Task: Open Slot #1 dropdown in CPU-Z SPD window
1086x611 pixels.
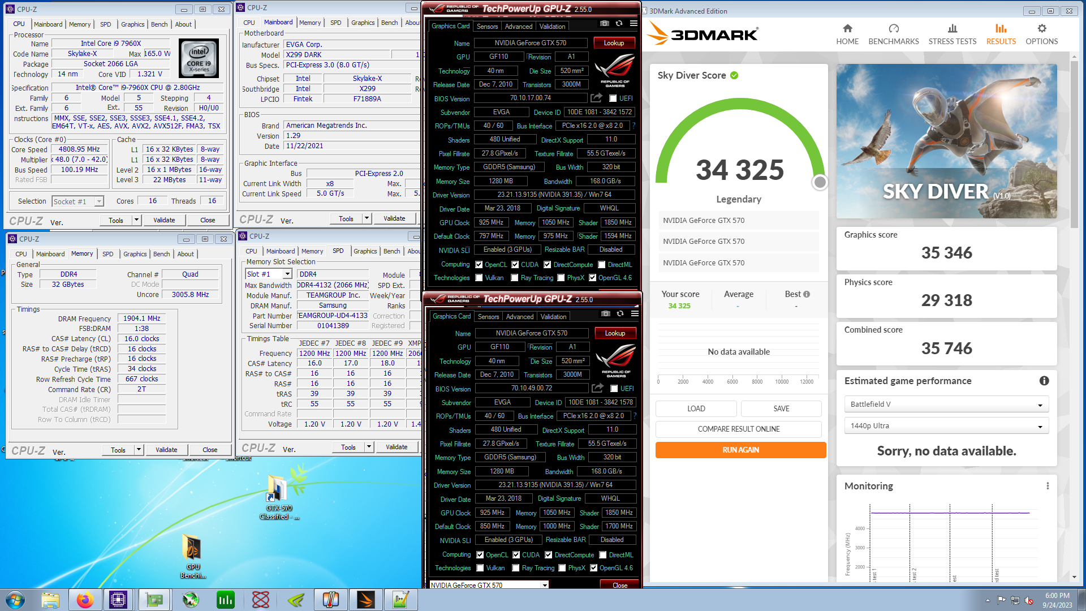Action: click(x=269, y=274)
